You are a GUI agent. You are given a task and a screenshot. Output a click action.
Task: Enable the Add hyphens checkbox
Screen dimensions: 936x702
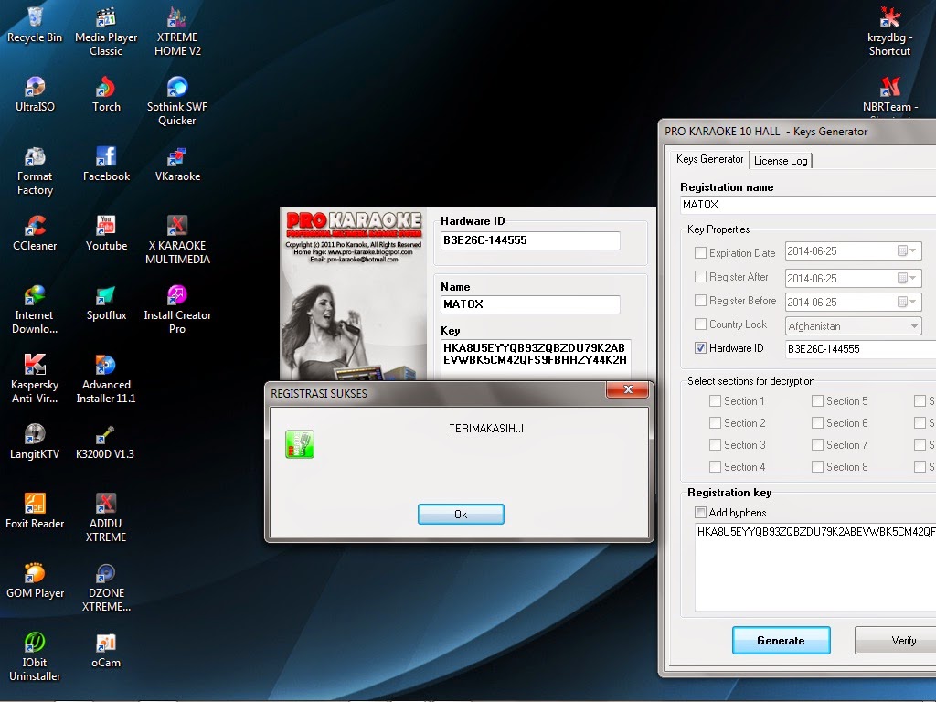pos(700,512)
